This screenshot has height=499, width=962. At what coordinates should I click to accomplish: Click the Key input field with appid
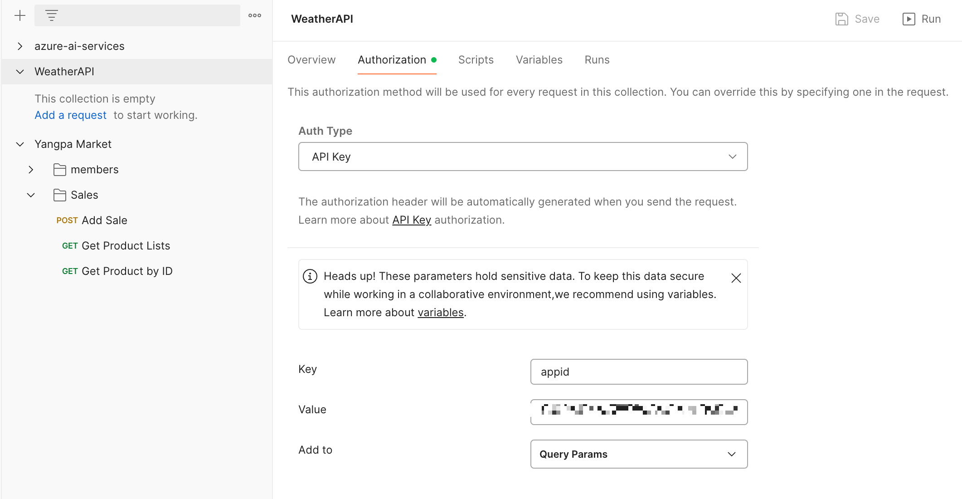(x=638, y=372)
